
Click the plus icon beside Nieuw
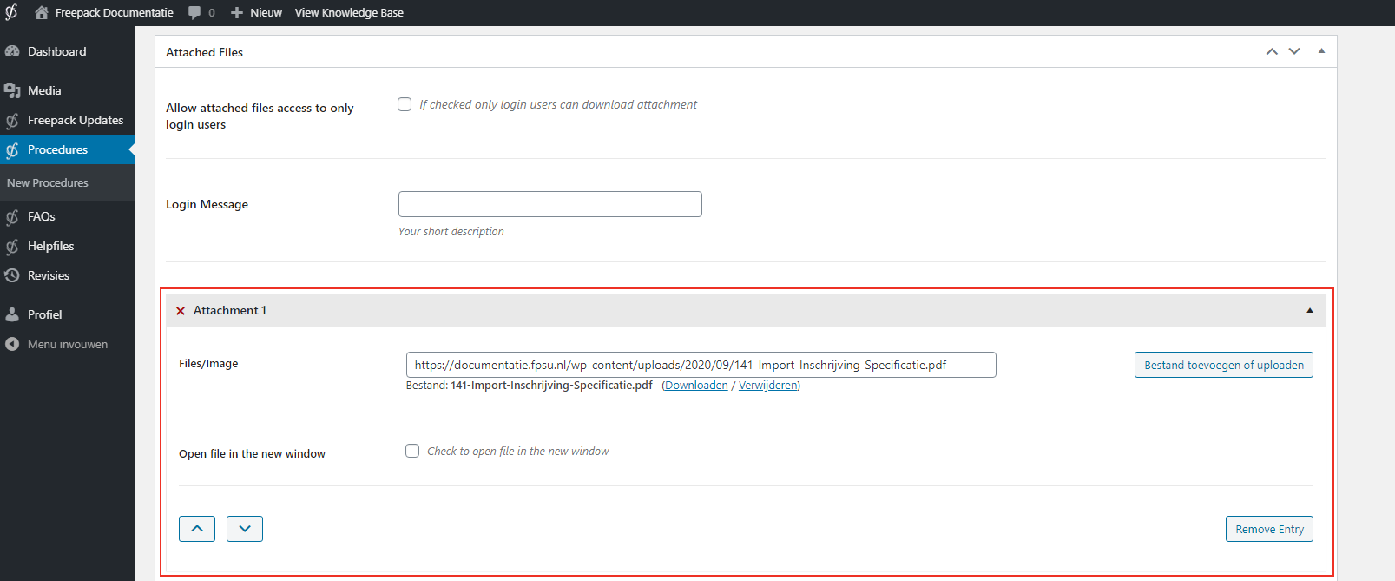pos(237,13)
